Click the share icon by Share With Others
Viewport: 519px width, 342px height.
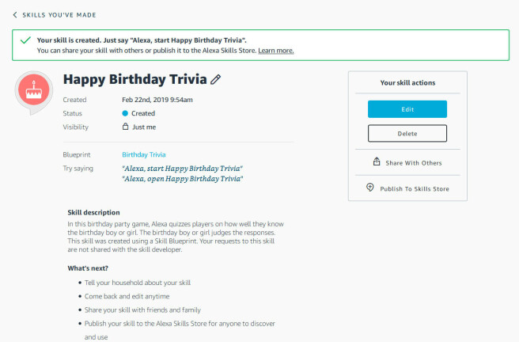point(377,161)
